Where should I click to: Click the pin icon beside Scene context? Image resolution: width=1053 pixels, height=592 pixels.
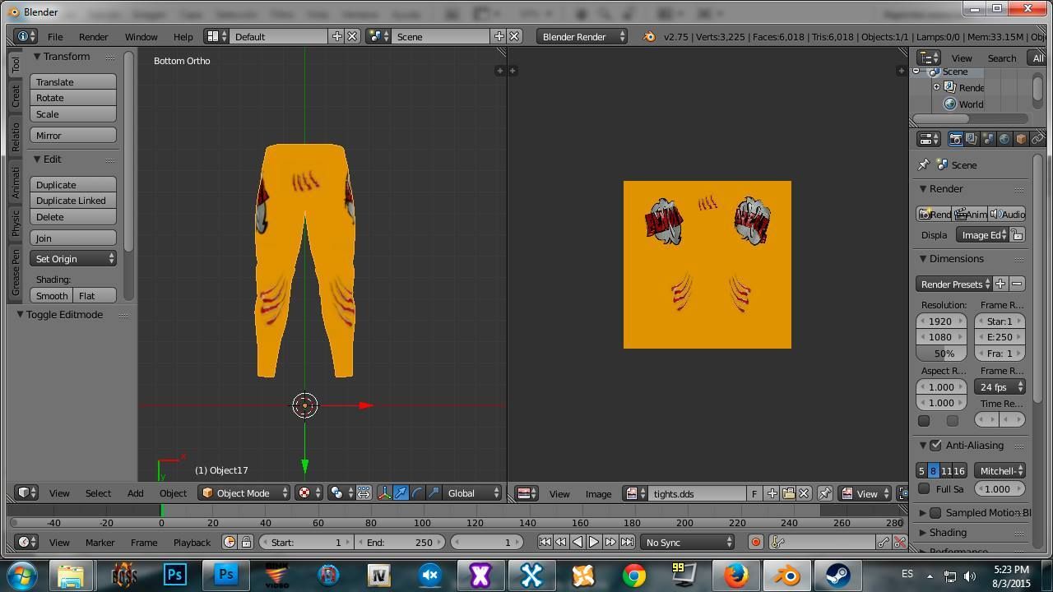point(924,164)
